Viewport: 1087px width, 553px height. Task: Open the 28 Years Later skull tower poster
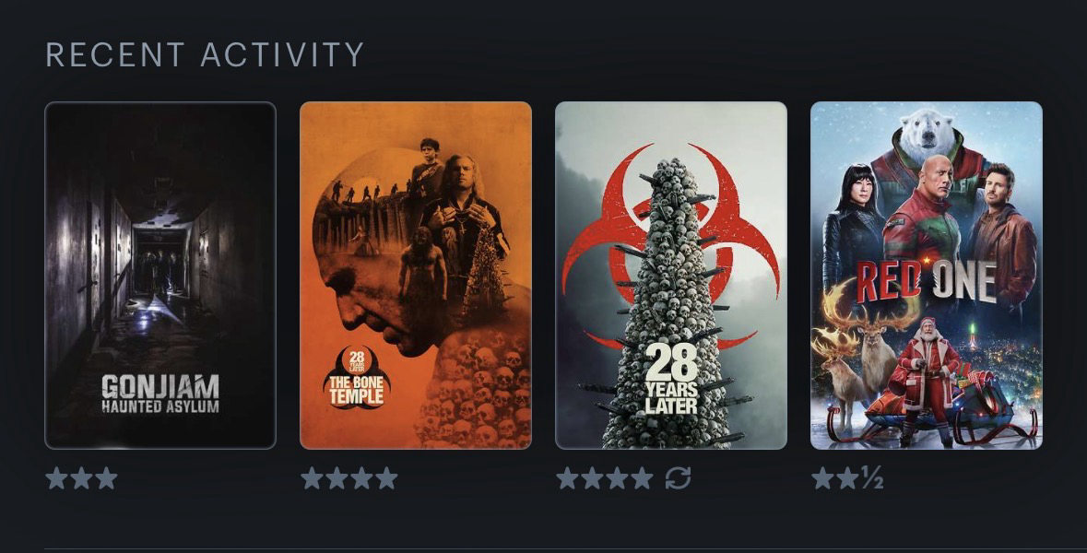[671, 275]
